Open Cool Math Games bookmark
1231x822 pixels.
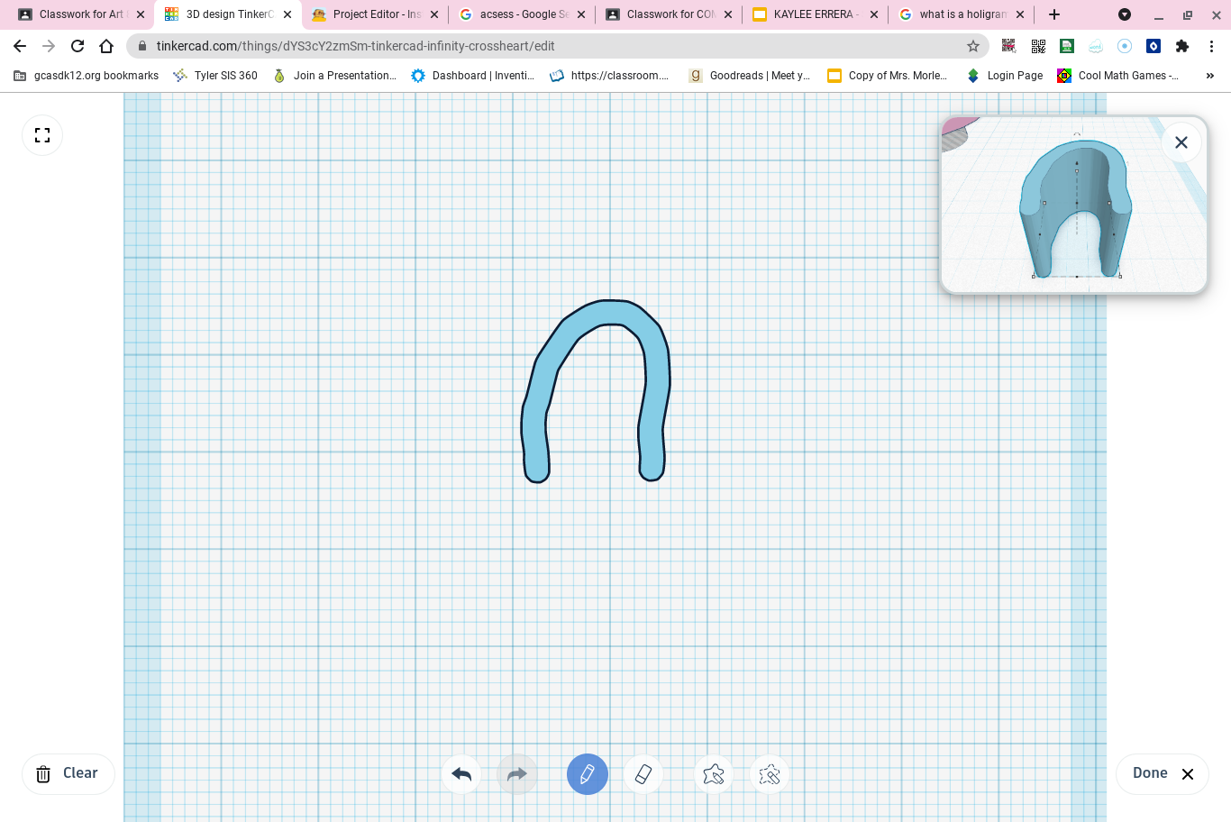(x=1118, y=76)
